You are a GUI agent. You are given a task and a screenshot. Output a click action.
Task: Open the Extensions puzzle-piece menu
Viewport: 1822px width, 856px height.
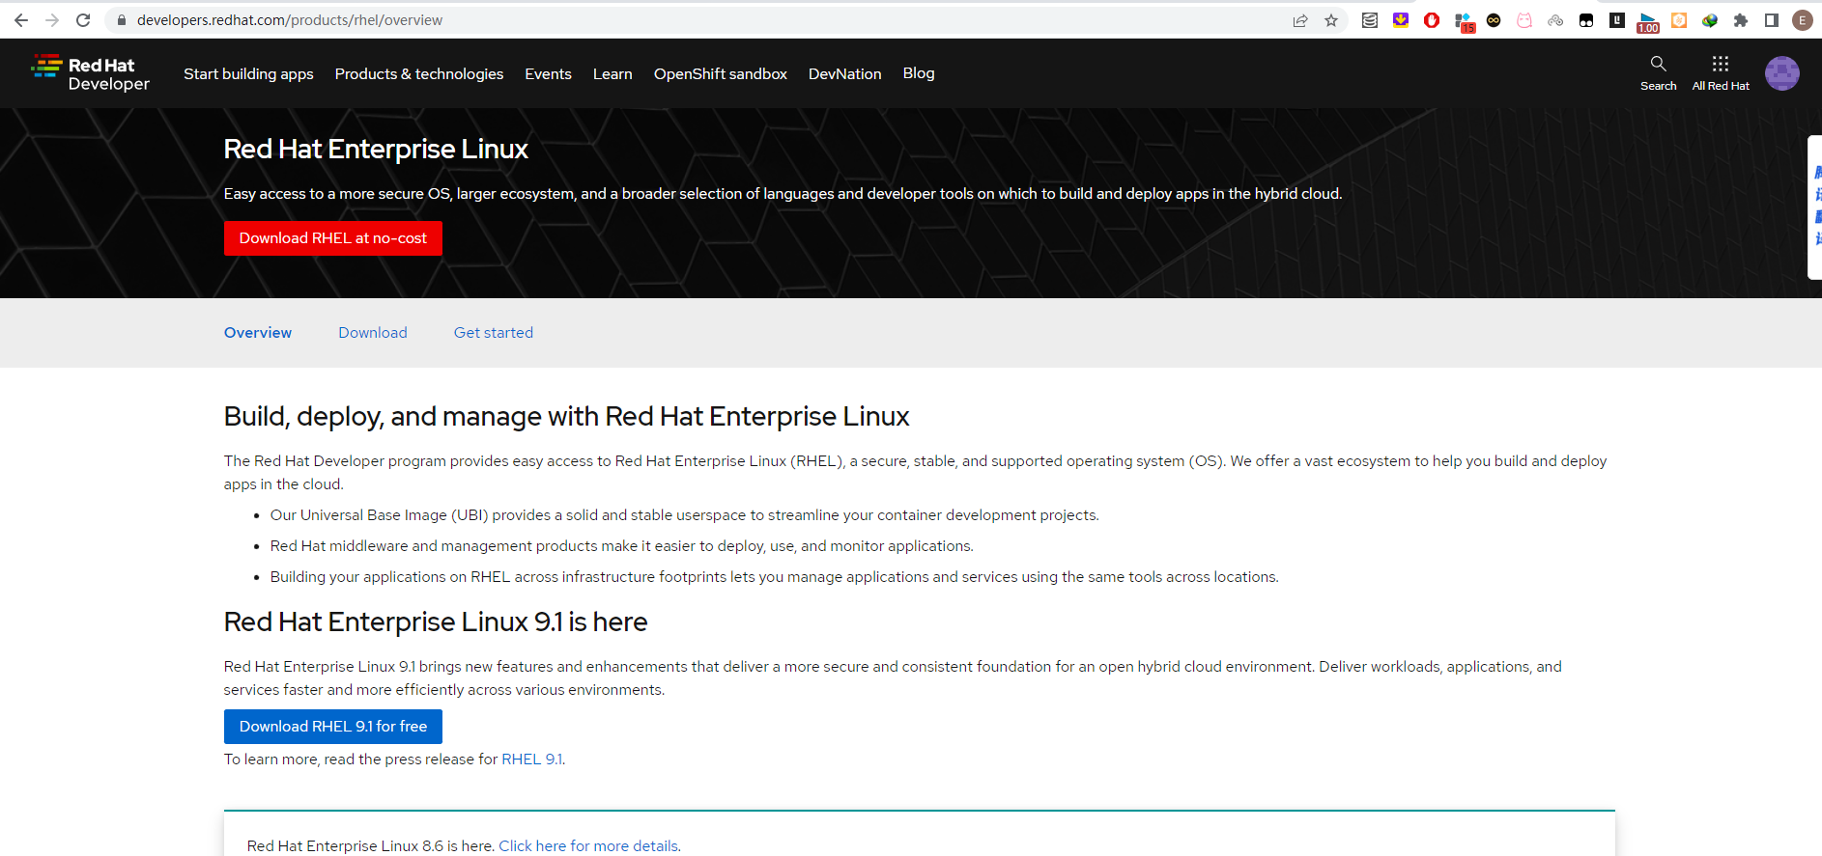pyautogui.click(x=1741, y=20)
